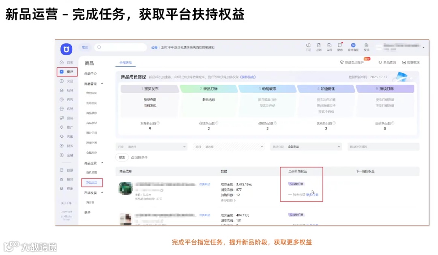The image size is (438, 255).
Task: Open the 操作指南 guide link
Action: click(x=248, y=77)
